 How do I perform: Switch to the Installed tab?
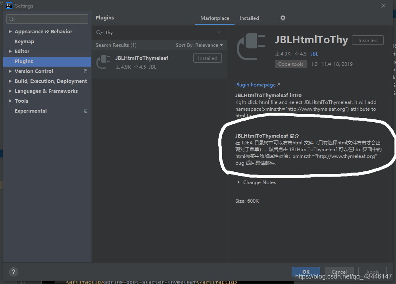click(x=249, y=18)
